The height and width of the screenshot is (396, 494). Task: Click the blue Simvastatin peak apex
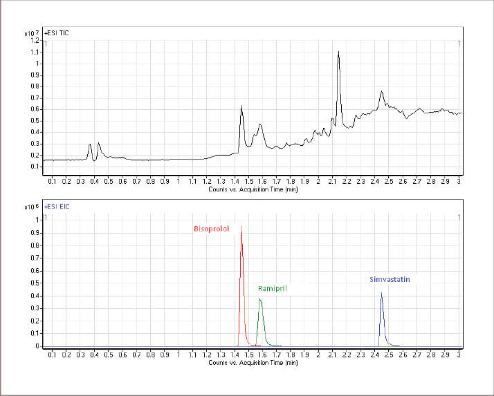pyautogui.click(x=381, y=293)
